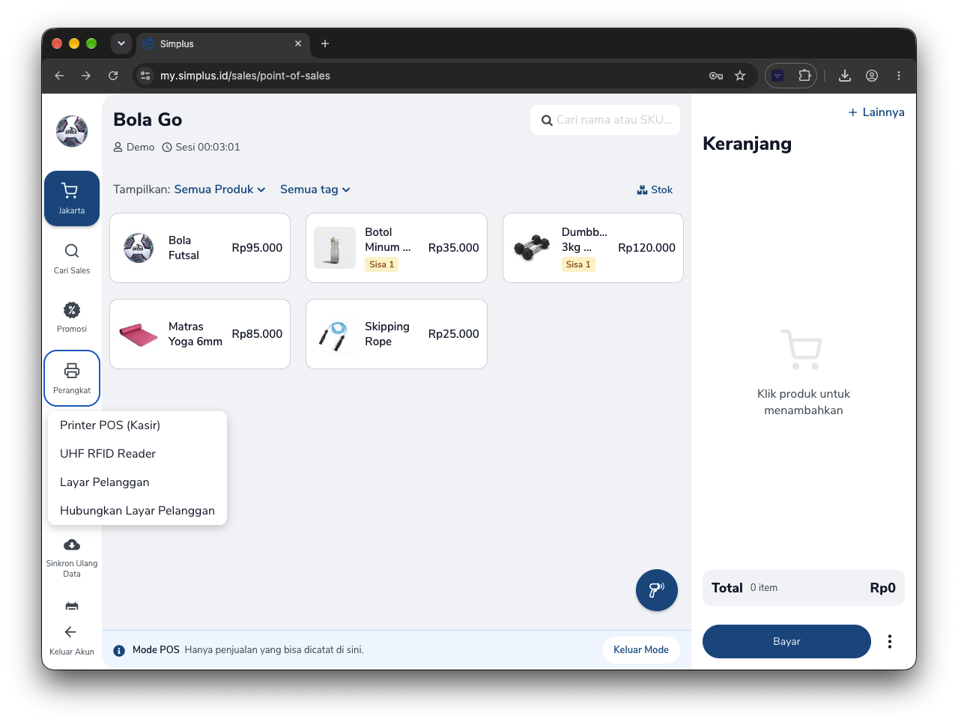
Task: Select Printer POS (Kasir) menu item
Action: tap(137, 425)
